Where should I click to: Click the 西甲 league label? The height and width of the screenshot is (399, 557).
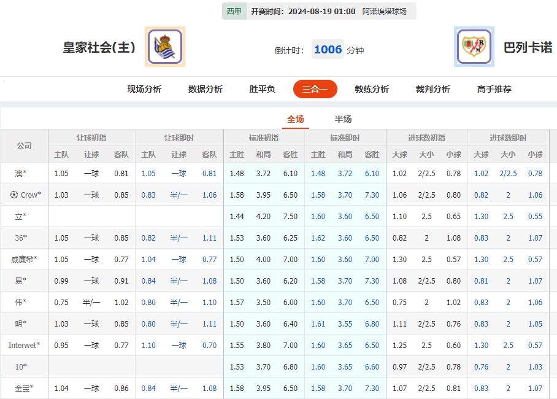(234, 10)
